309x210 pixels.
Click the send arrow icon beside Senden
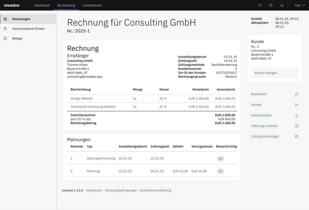pyautogui.click(x=296, y=105)
